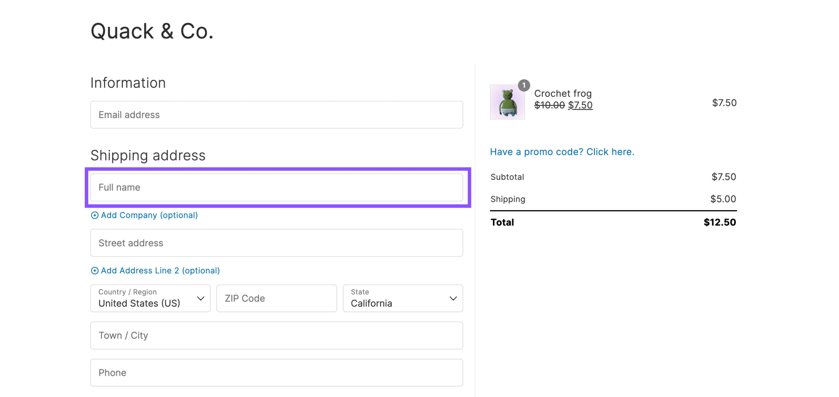Viewport: 839px width, 397px height.
Task: Click the plus icon beside Add Address Line 2
Action: [x=95, y=270]
